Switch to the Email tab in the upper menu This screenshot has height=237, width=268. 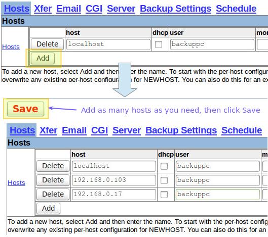(68, 9)
